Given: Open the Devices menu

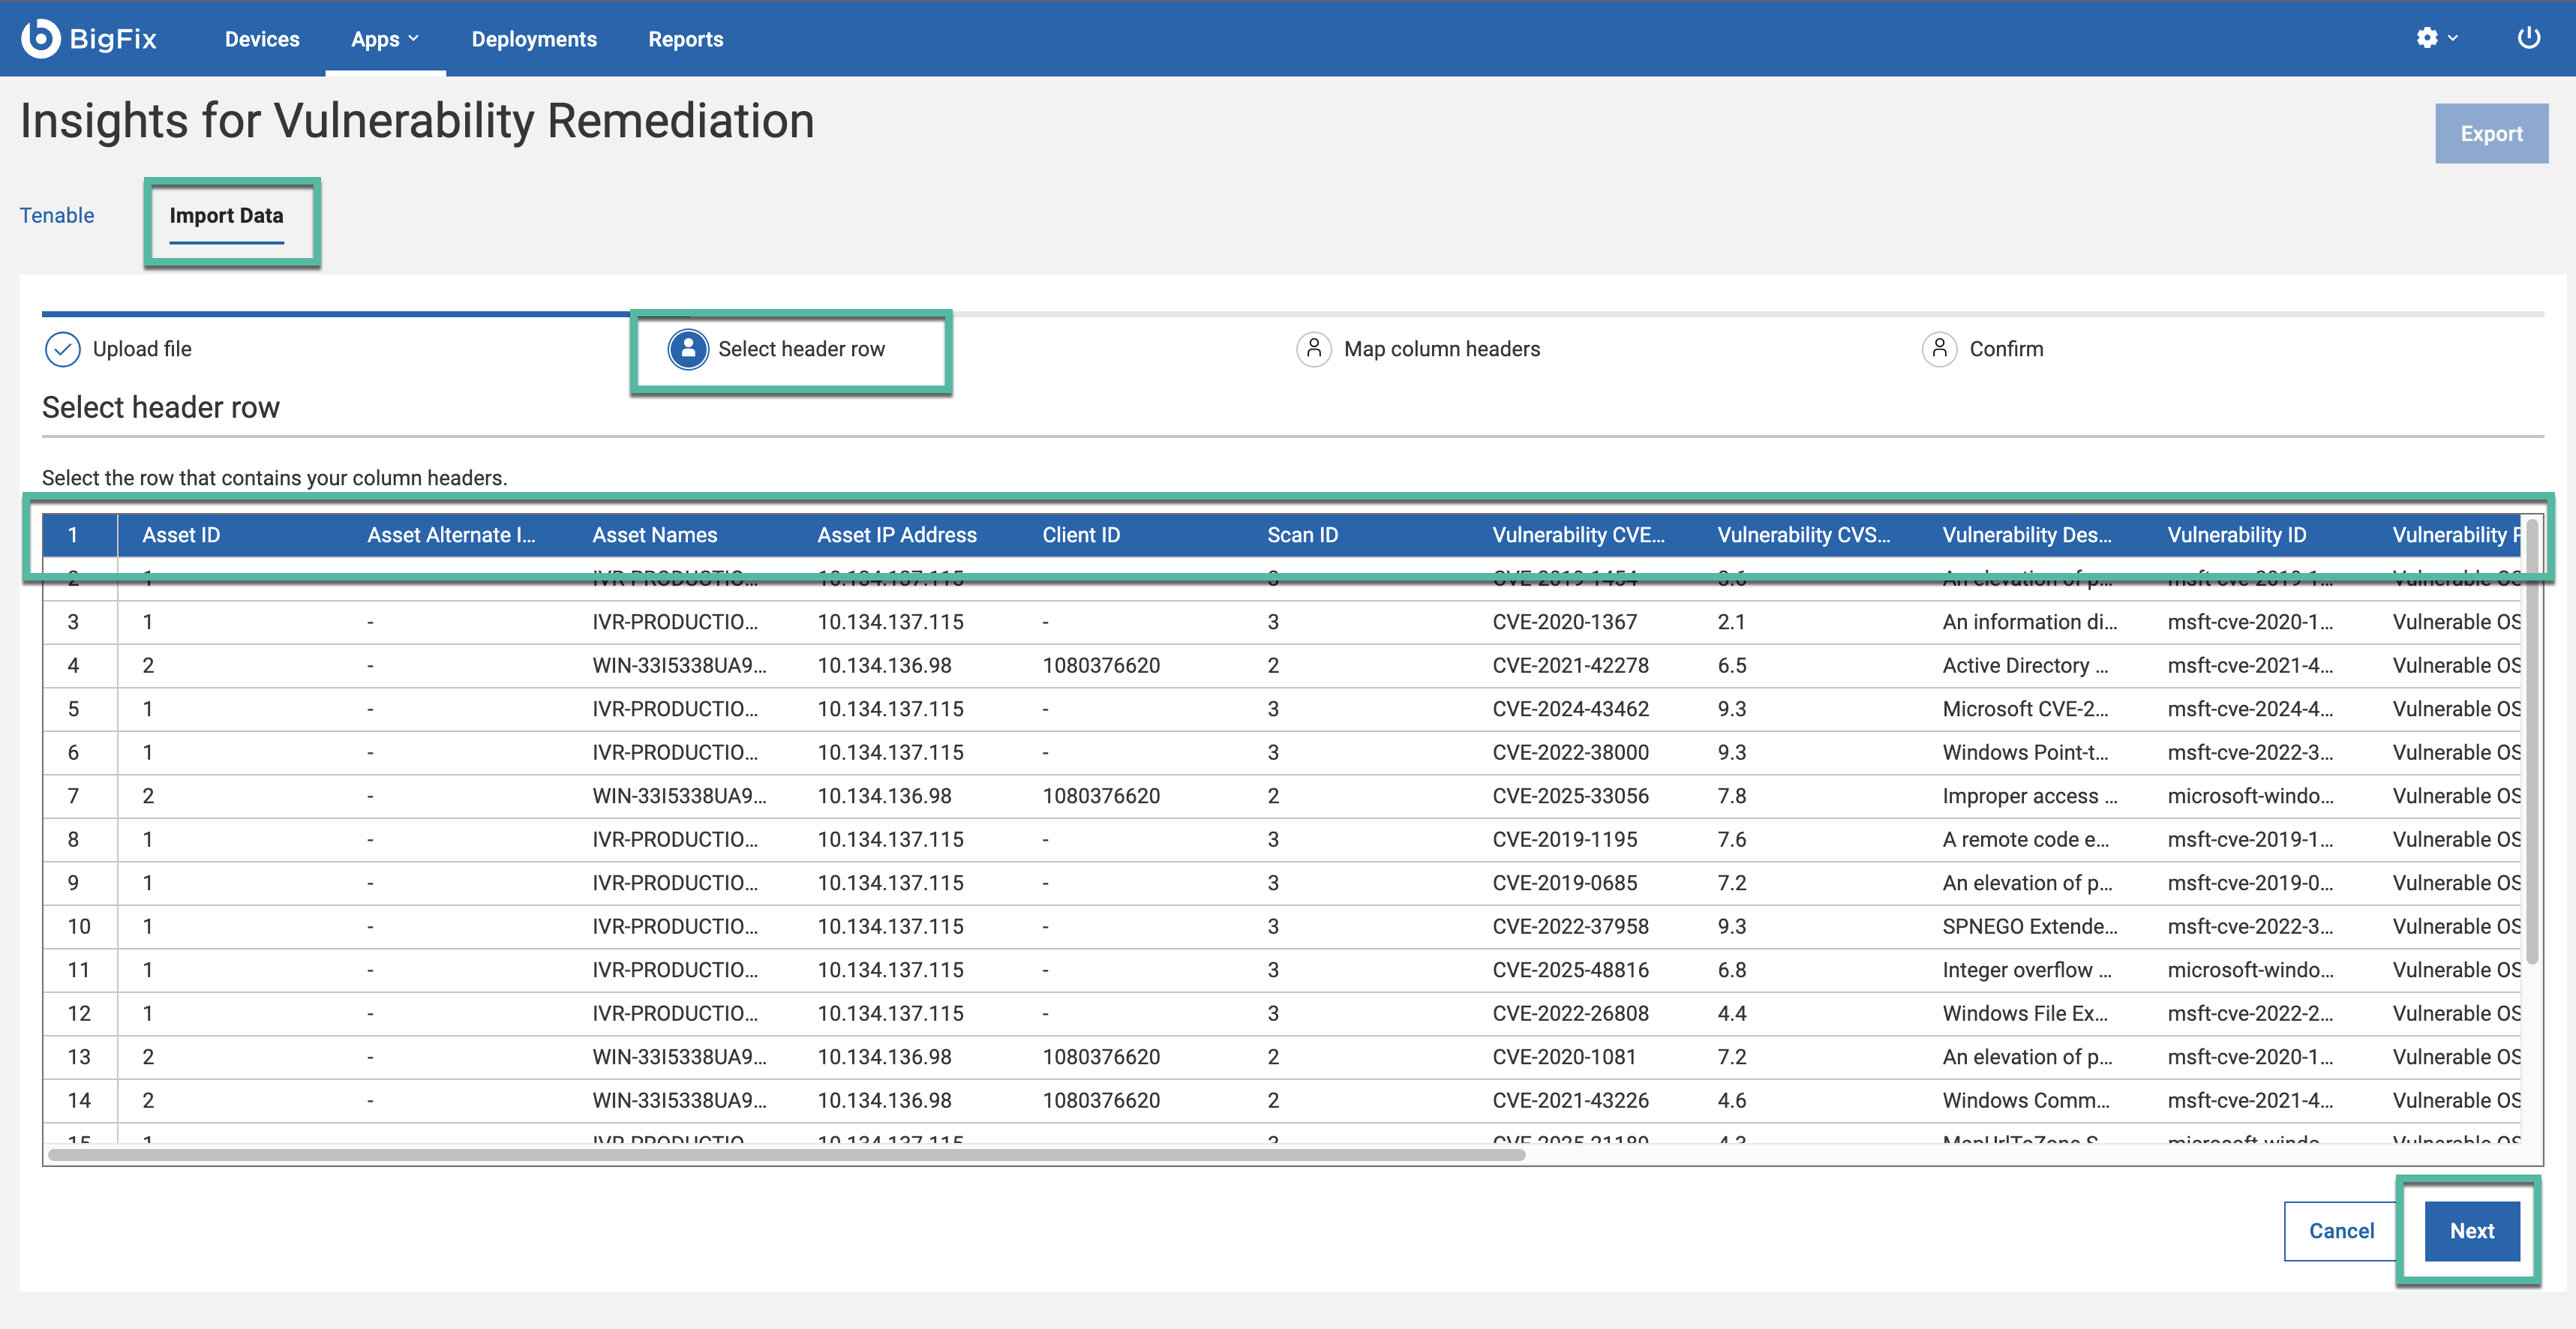Looking at the screenshot, I should coord(262,39).
